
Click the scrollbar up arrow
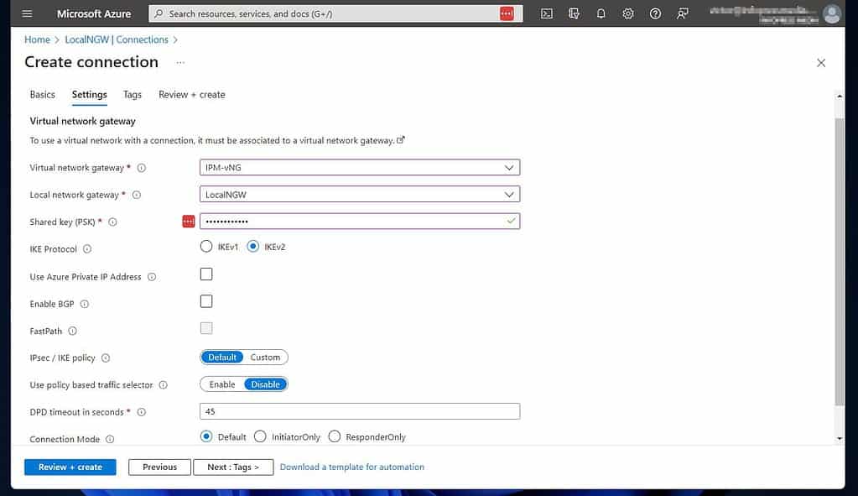pos(840,97)
